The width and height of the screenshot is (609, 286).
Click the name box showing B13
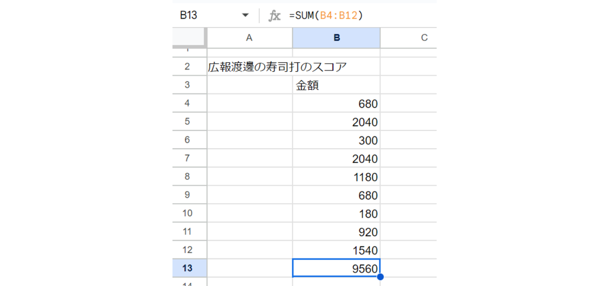click(x=207, y=16)
